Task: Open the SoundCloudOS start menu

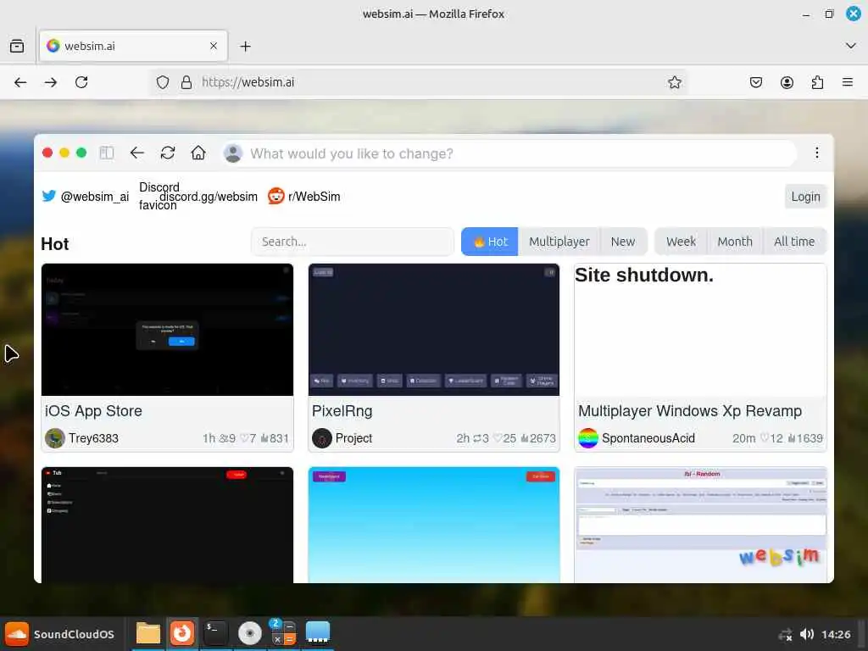Action: point(59,634)
